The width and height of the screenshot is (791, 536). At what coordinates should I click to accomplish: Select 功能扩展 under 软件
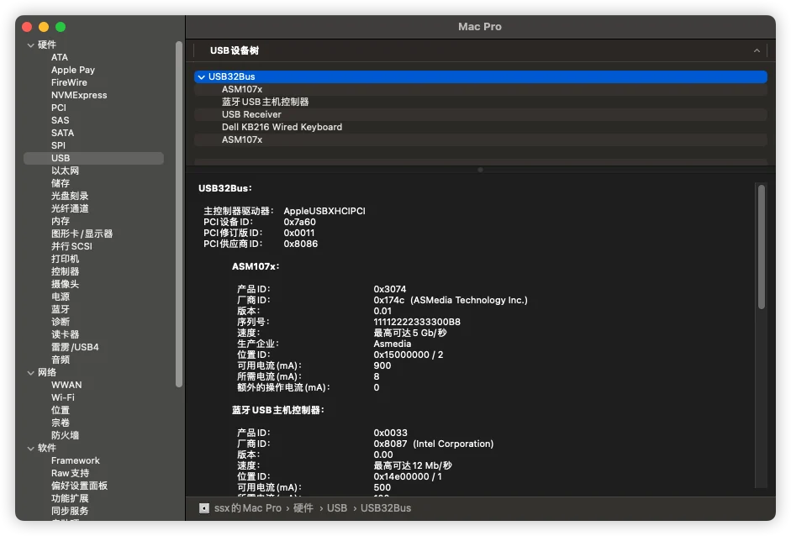70,499
